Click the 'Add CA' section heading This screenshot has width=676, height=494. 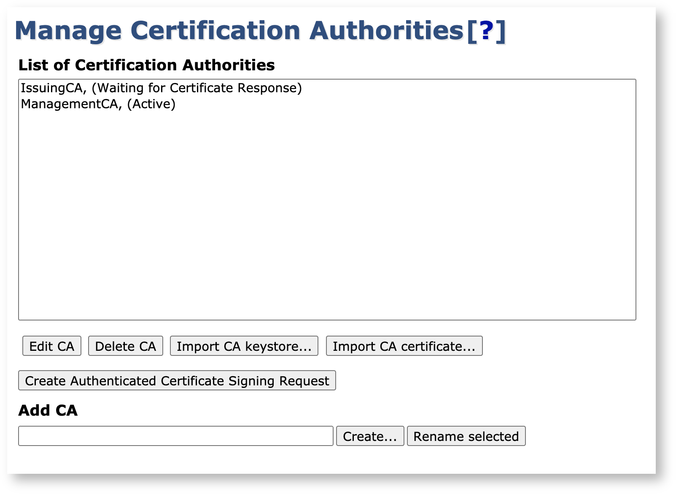[x=48, y=410]
